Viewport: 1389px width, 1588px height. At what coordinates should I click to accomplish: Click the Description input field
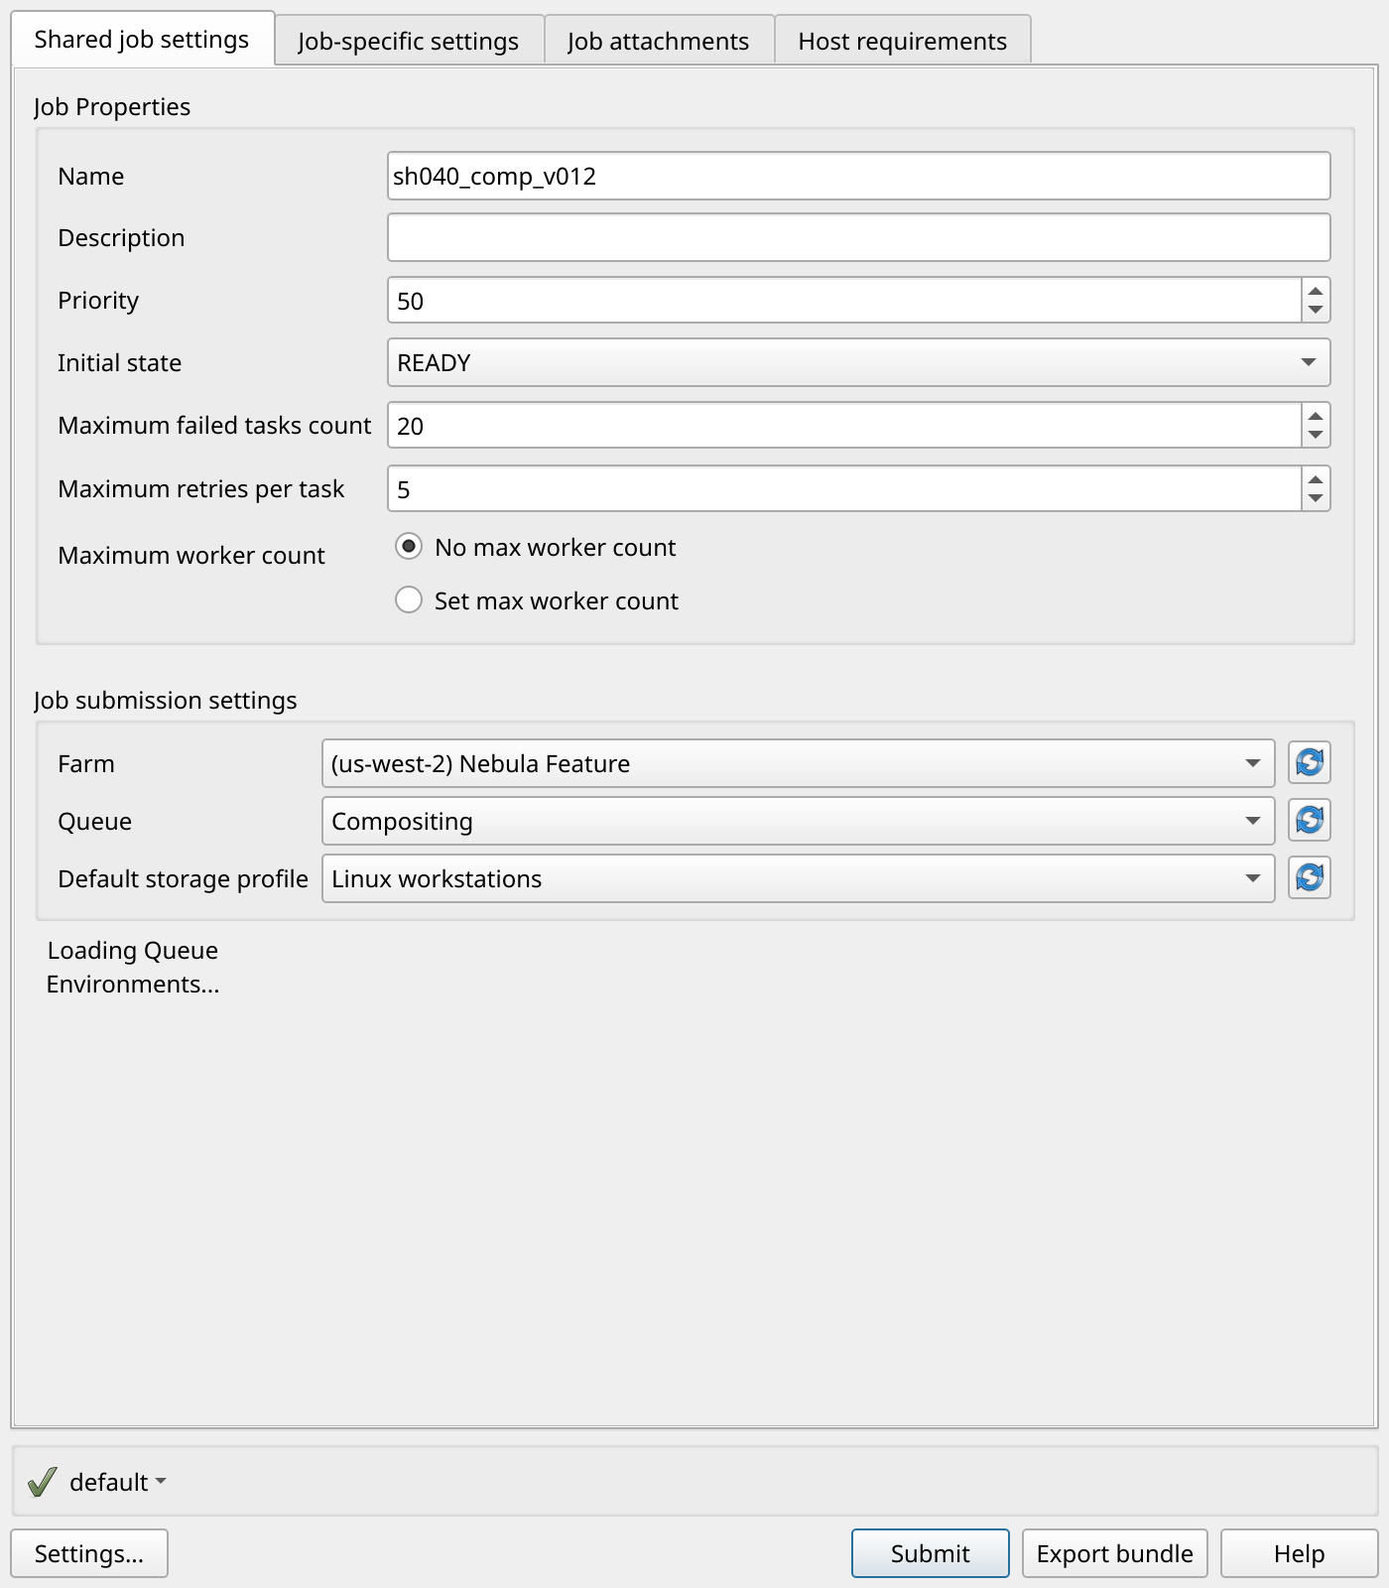[858, 237]
